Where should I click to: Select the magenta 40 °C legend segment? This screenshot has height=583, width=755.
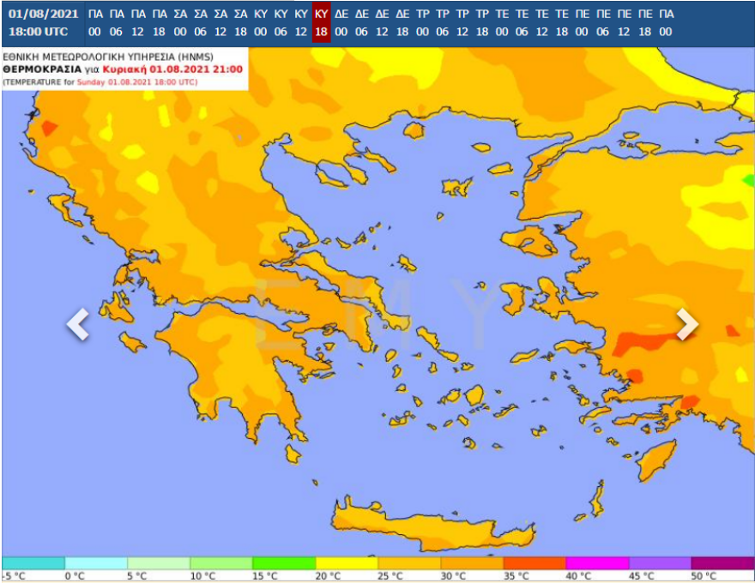(596, 563)
